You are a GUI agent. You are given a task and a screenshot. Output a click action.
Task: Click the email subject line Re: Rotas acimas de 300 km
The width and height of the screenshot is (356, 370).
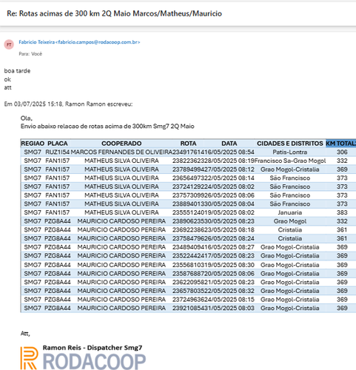[x=114, y=13]
